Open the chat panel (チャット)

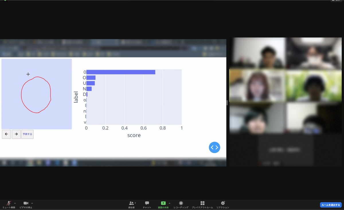click(147, 205)
